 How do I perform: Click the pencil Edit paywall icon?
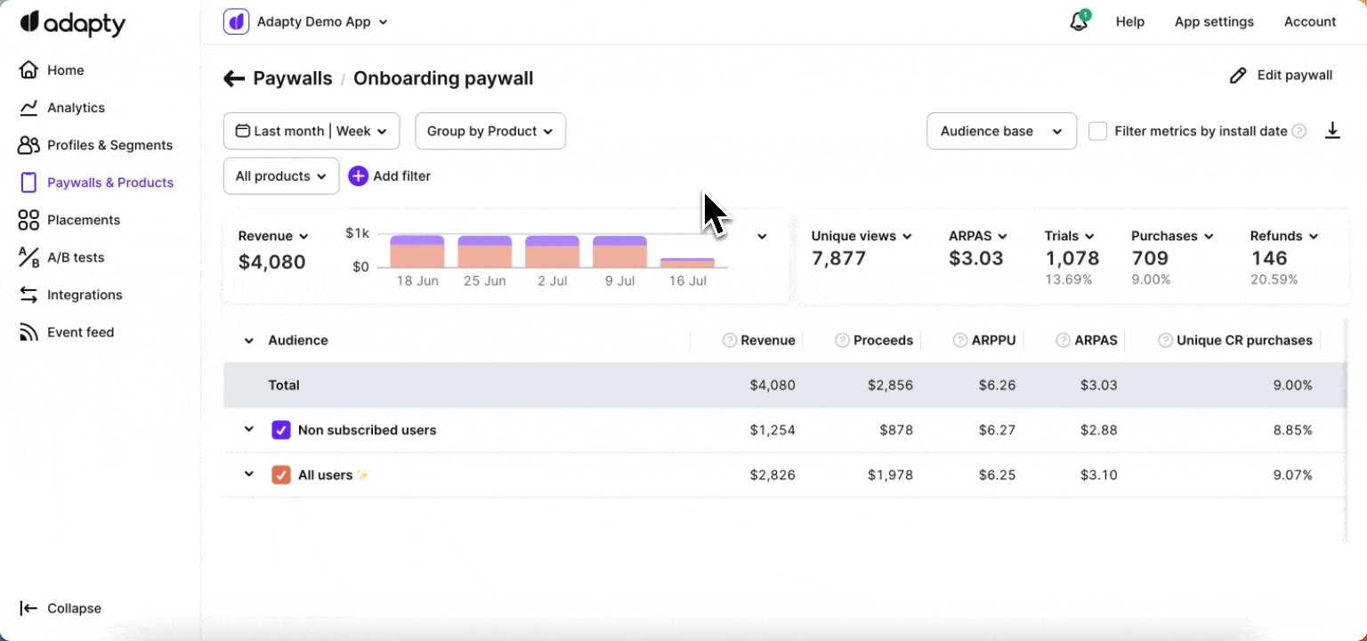(1238, 76)
